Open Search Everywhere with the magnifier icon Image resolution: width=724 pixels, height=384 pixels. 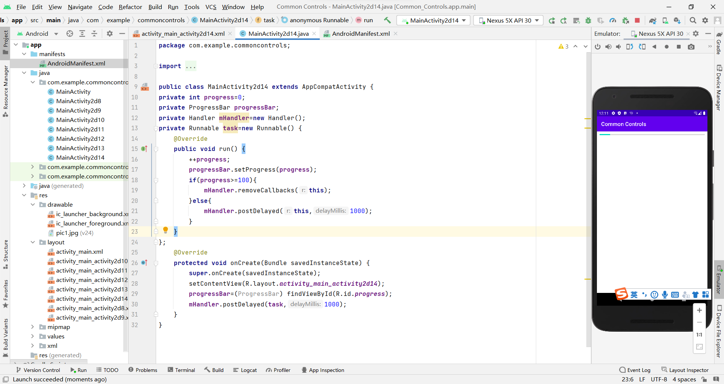click(693, 20)
